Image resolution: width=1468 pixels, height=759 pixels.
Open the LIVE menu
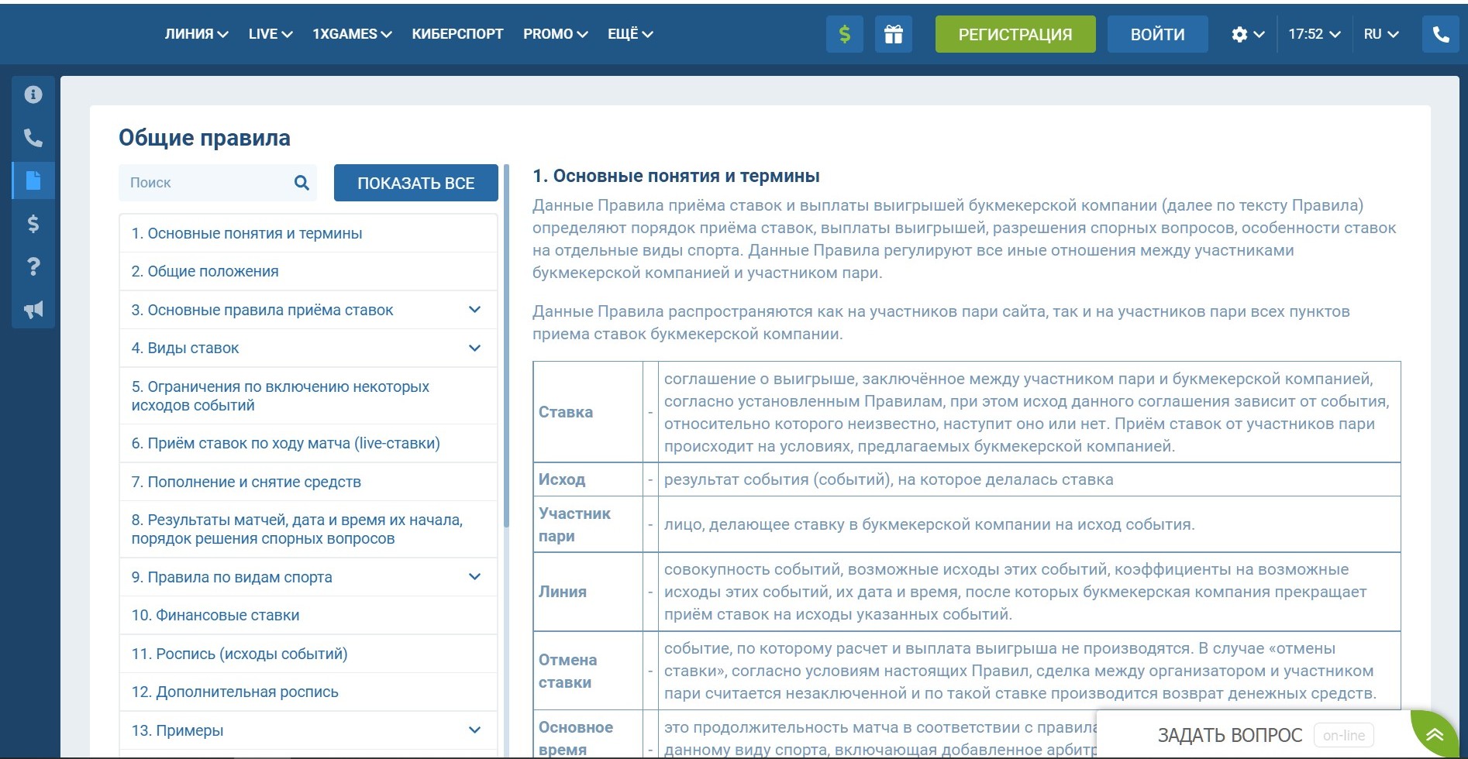coord(270,34)
